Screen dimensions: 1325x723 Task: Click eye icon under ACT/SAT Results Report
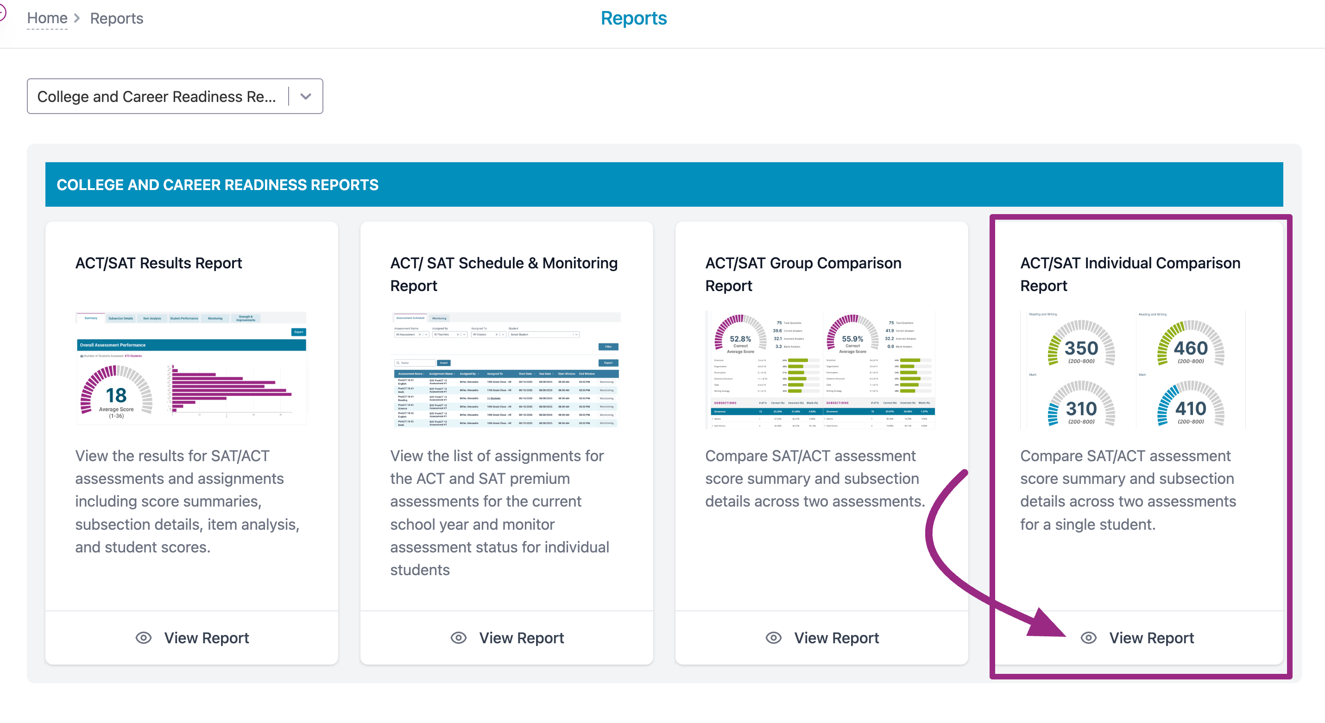[x=144, y=638]
